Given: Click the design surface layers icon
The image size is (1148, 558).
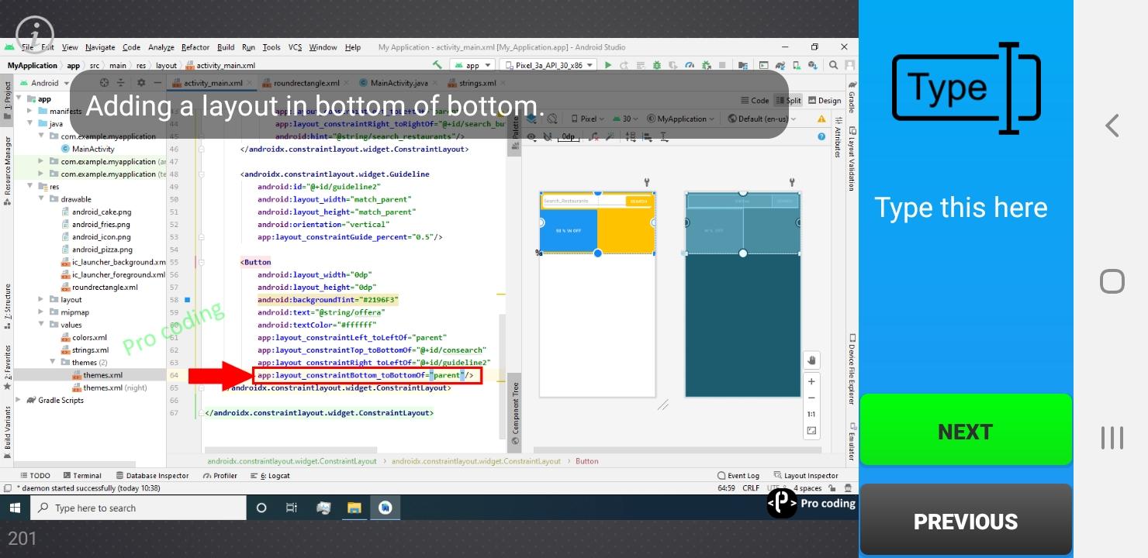Looking at the screenshot, I should click(531, 119).
